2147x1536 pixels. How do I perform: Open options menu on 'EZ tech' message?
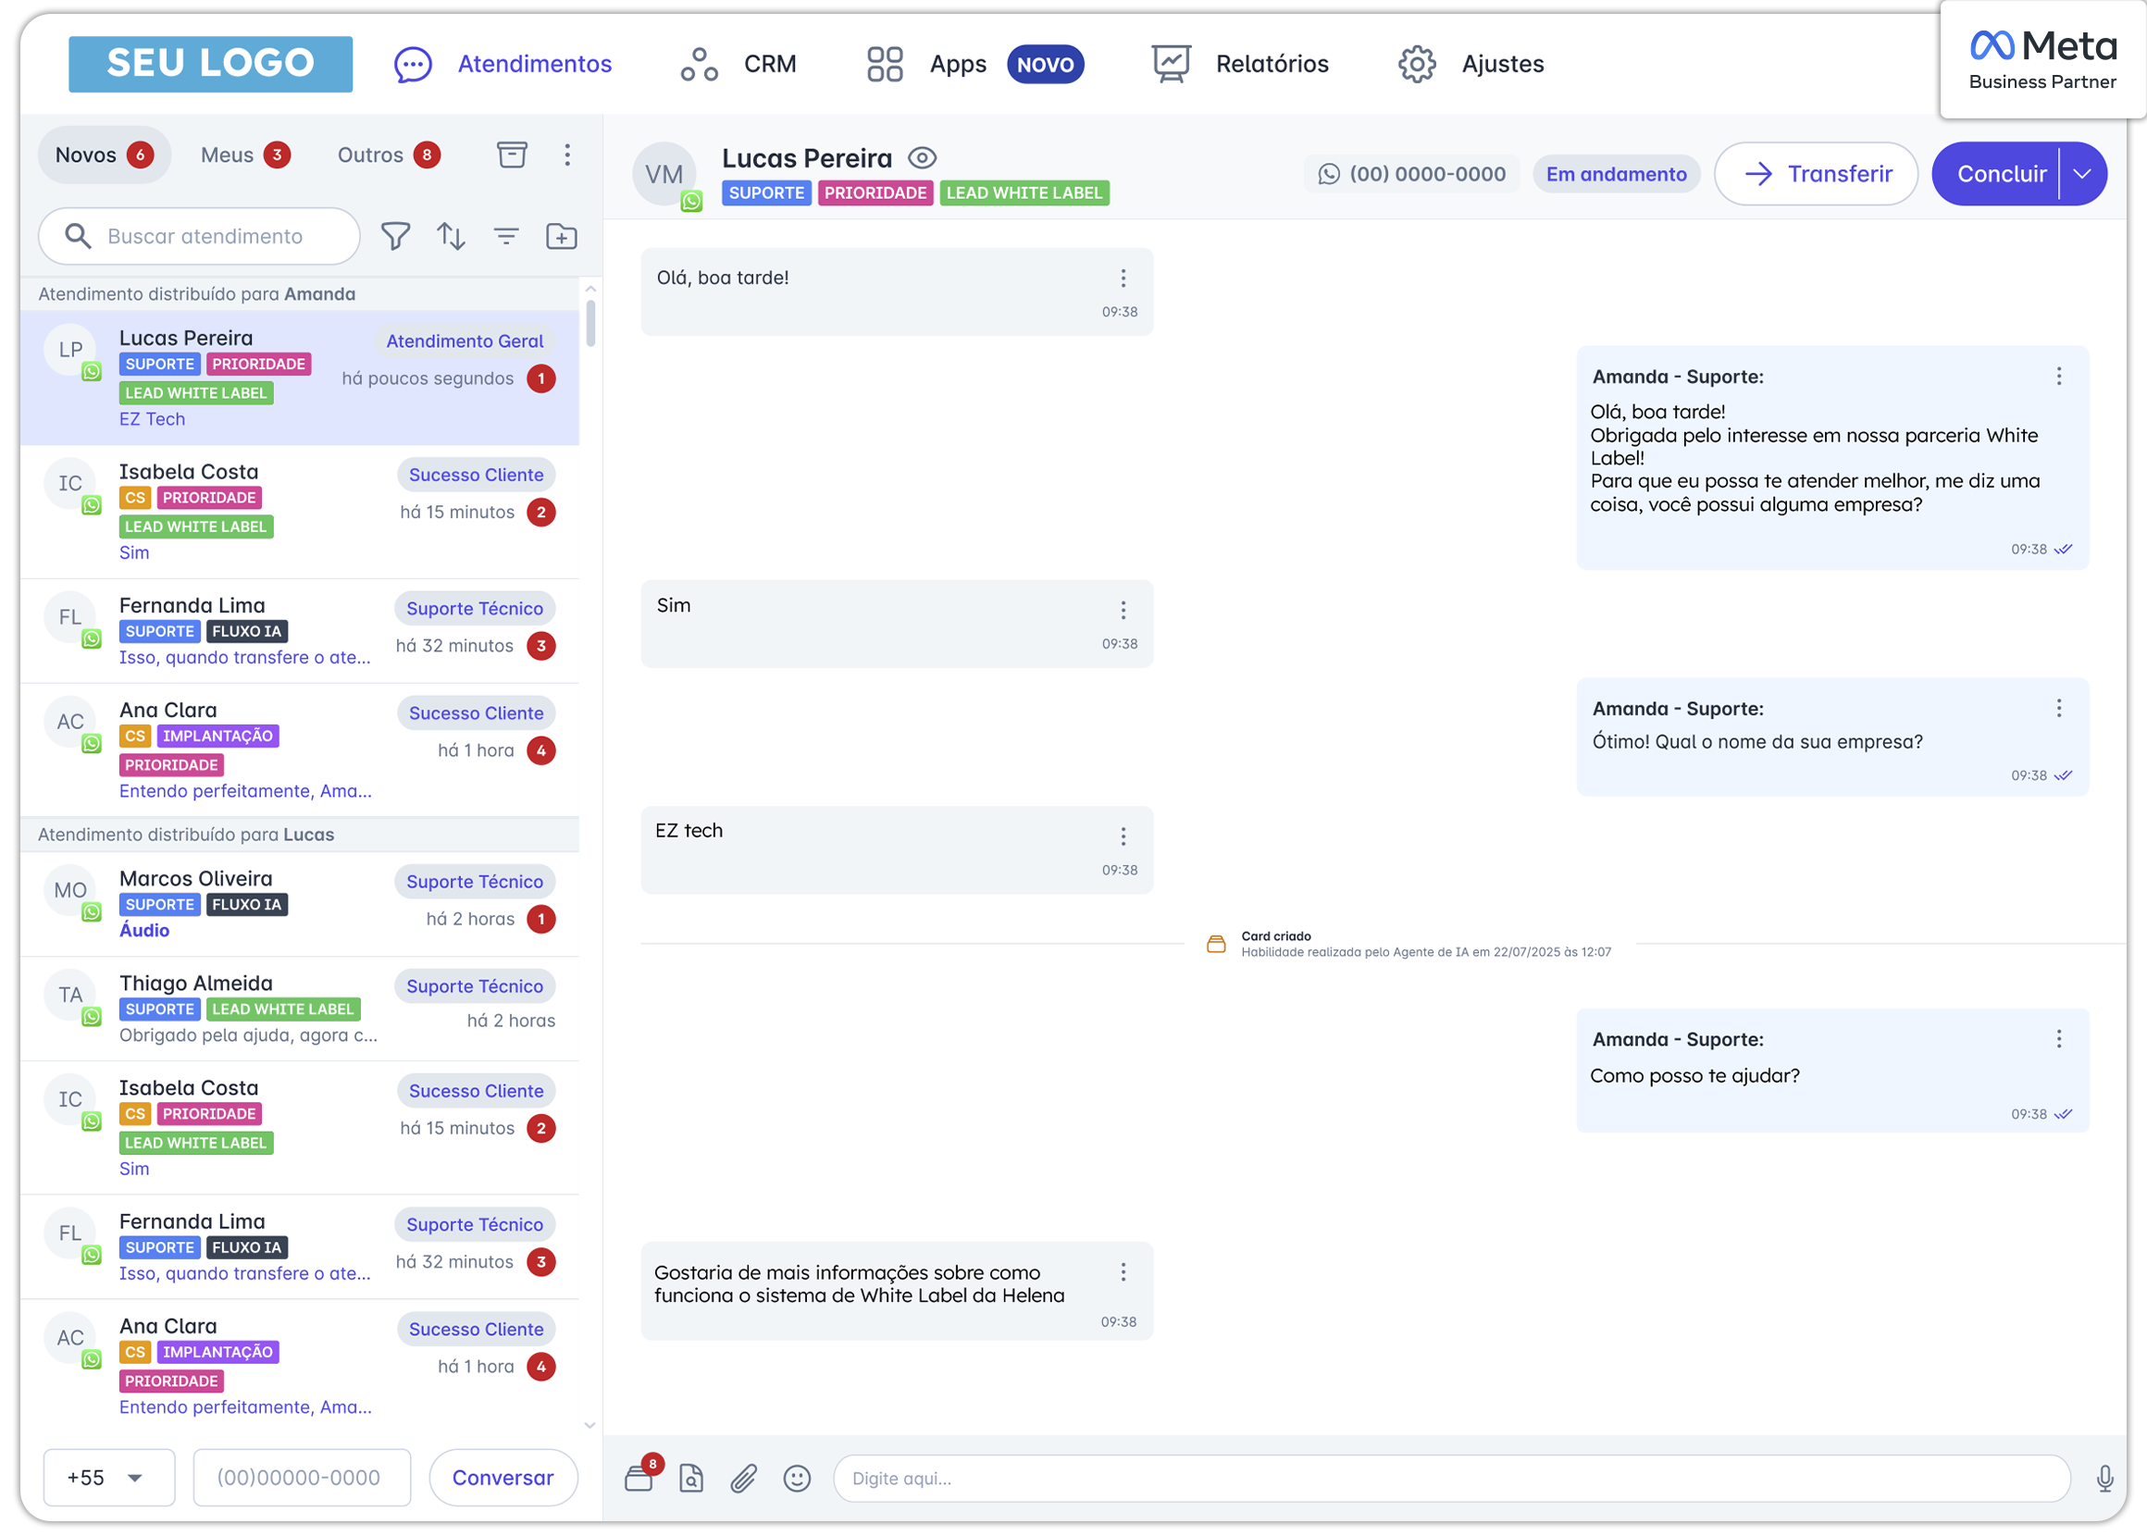(1123, 836)
